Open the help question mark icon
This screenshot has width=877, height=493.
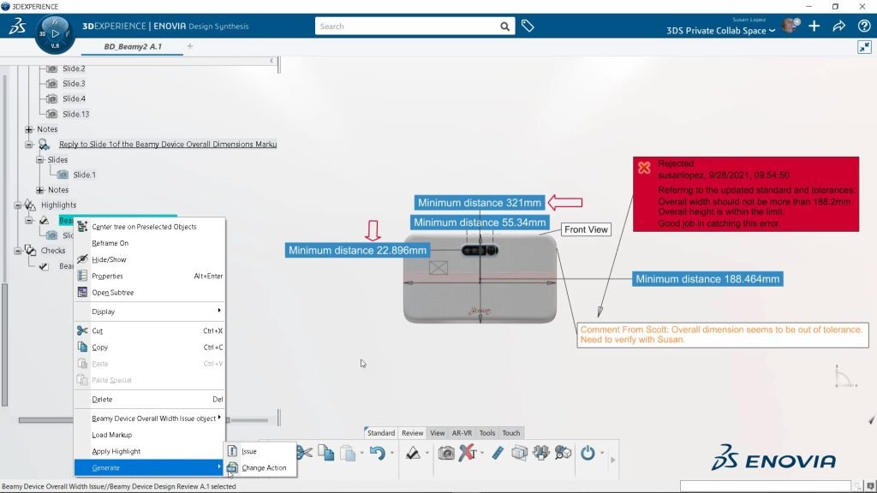[864, 27]
